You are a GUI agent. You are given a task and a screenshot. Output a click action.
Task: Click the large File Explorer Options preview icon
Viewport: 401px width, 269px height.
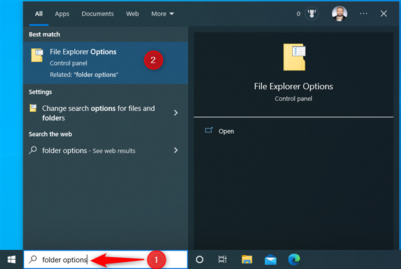294,57
